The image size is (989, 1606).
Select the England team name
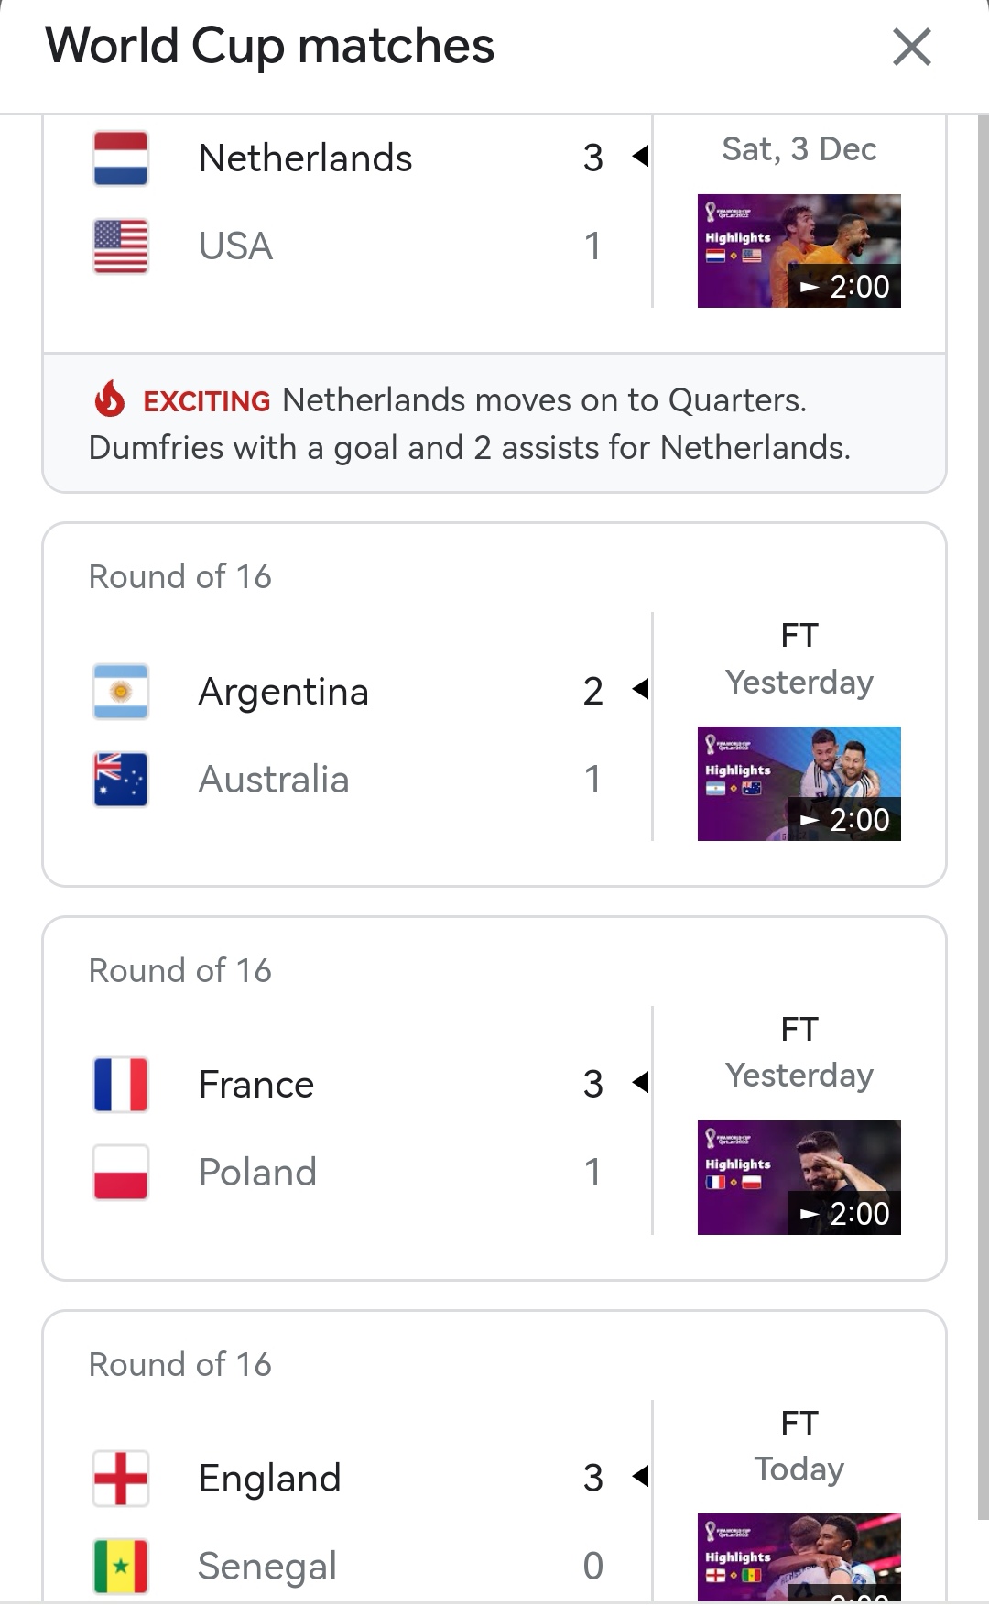[x=269, y=1478]
